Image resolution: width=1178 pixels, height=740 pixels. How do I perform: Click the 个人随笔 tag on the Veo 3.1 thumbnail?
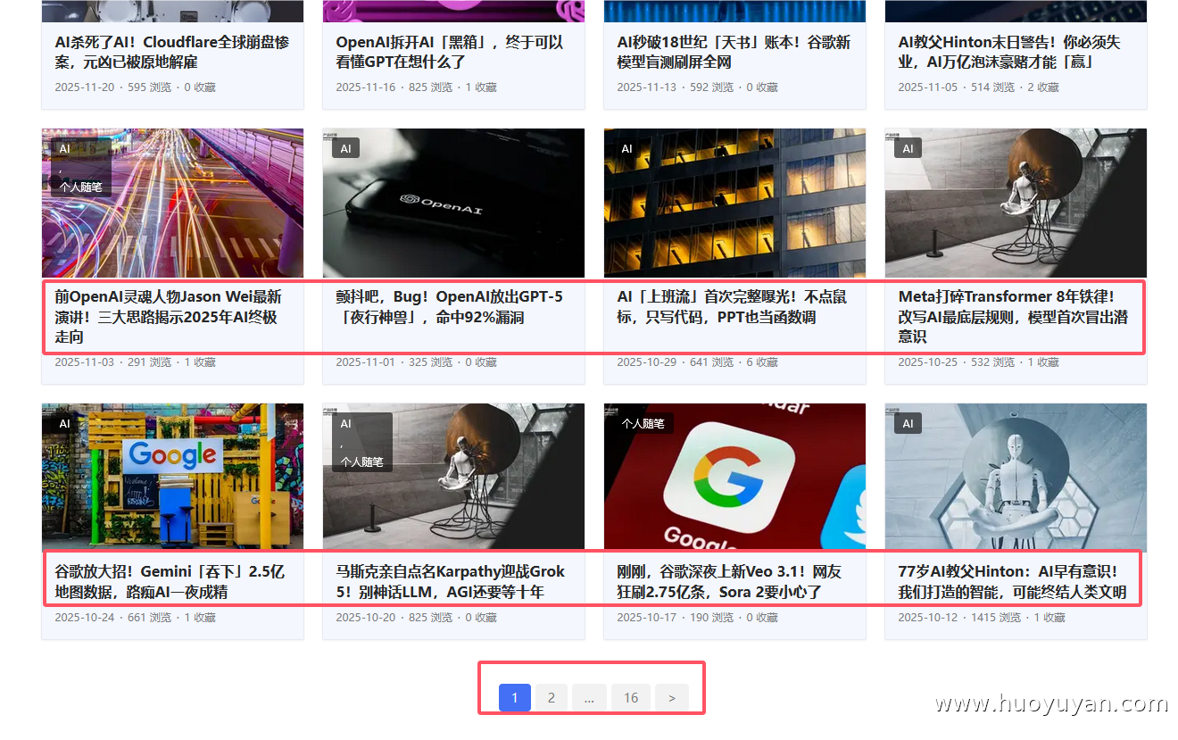coord(643,423)
